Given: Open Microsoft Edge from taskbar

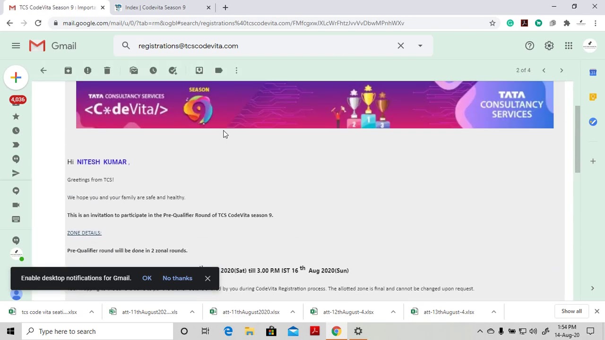Looking at the screenshot, I should click(228, 331).
